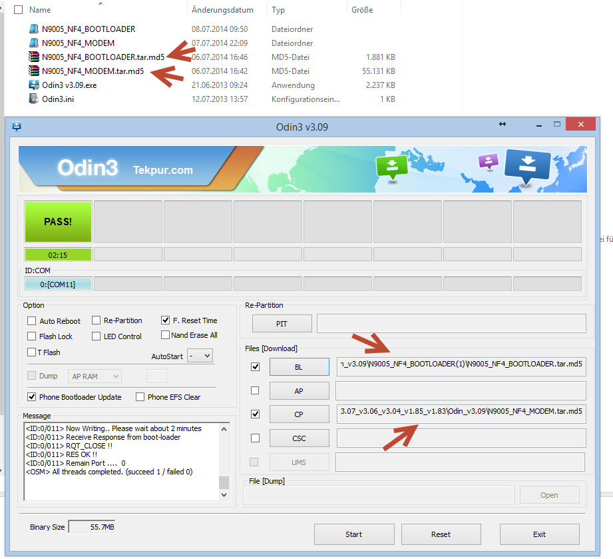Click the empty AP file path field
The width and height of the screenshot is (613, 559).
point(461,390)
